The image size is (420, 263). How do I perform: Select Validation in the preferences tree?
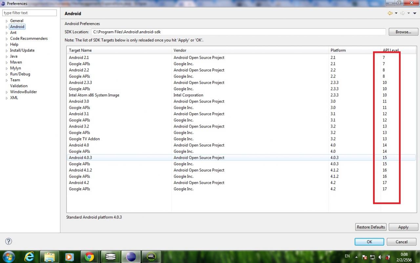(19, 86)
